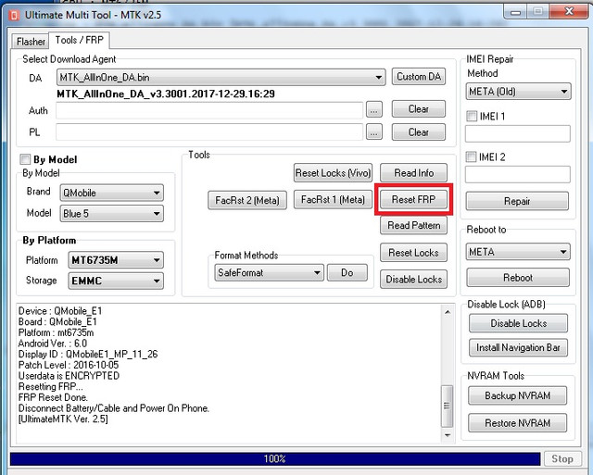
Task: Click the Custom DA button
Action: click(418, 77)
